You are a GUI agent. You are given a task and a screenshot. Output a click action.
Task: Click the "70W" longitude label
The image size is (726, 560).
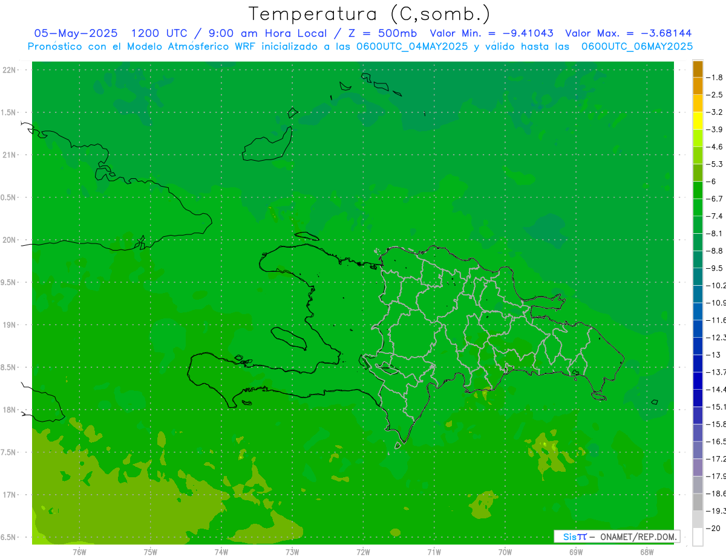(x=505, y=552)
